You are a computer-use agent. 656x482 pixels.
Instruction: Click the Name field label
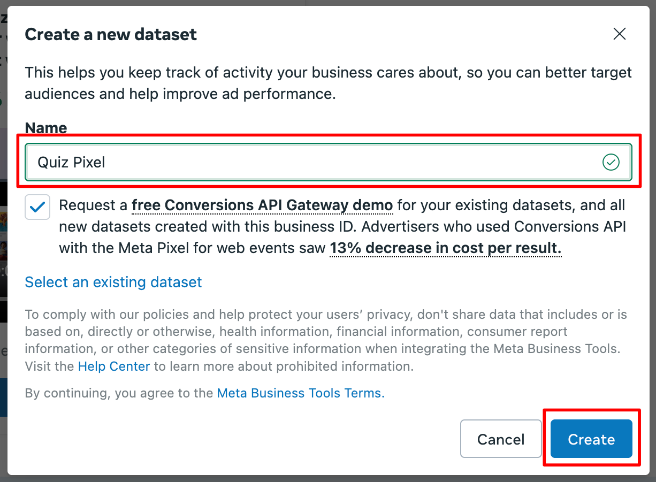(x=46, y=128)
